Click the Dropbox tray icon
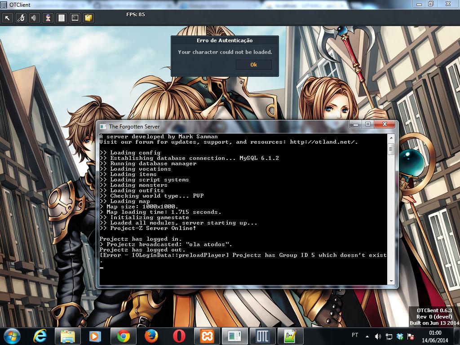The height and width of the screenshot is (345, 460). click(399, 336)
